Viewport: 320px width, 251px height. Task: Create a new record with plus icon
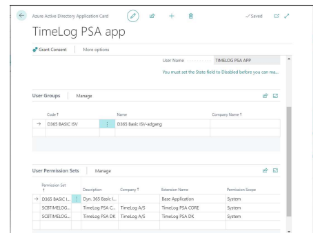172,16
